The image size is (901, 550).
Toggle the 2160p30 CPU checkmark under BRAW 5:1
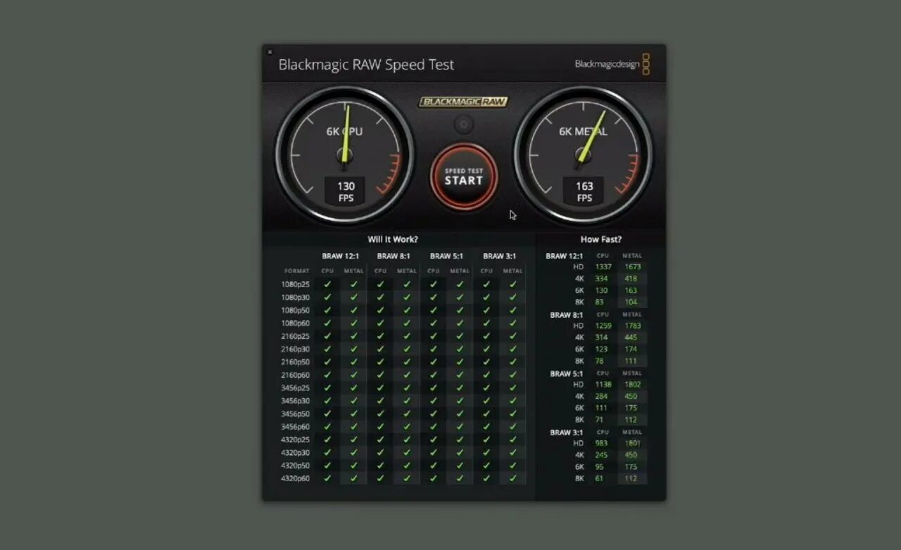click(x=433, y=349)
